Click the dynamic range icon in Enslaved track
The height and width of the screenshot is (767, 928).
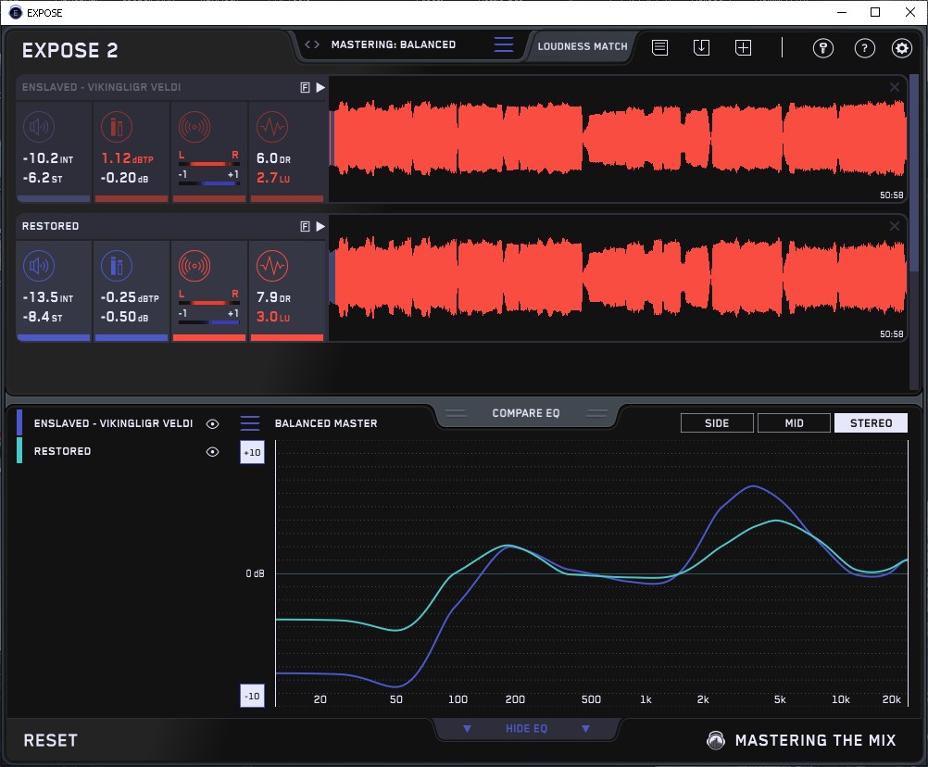272,127
